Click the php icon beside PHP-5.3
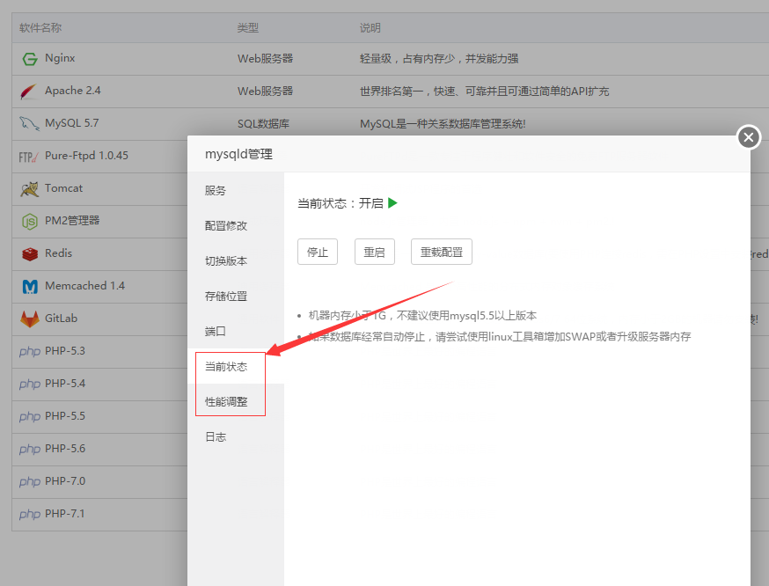769x586 pixels. pos(30,352)
